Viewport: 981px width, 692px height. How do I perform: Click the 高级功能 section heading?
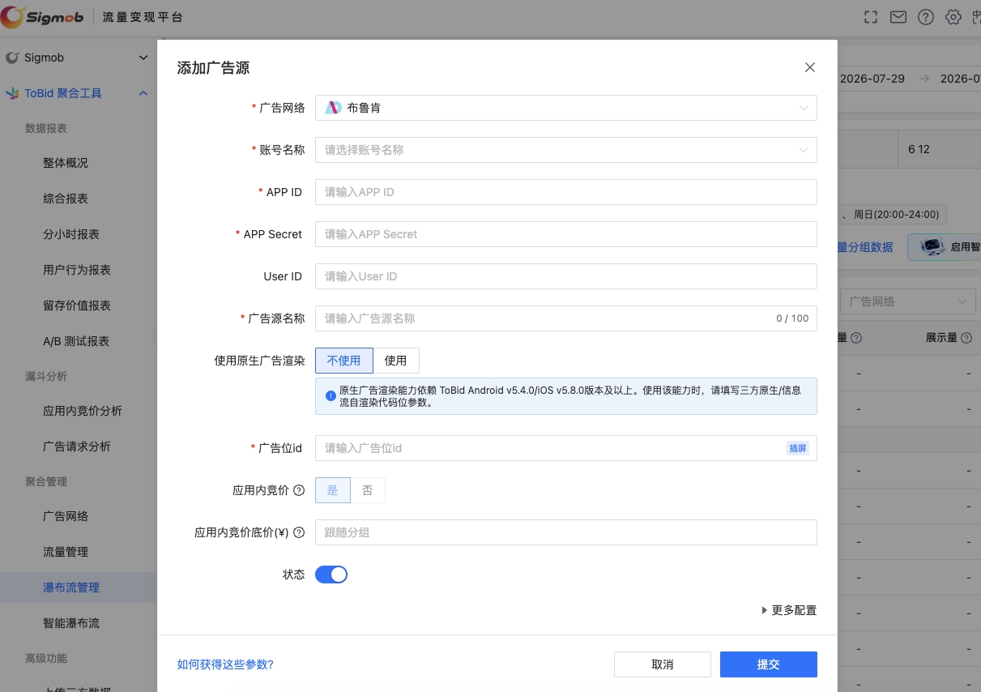pyautogui.click(x=46, y=658)
